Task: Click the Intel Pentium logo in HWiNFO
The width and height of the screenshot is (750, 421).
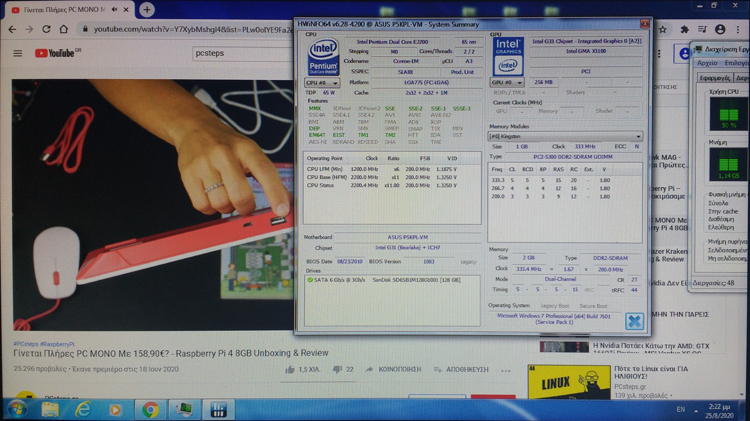Action: pyautogui.click(x=323, y=57)
